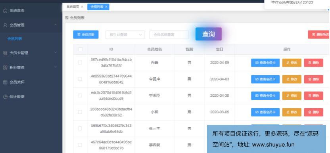Collapse the 会员管理 sidebar menu
The height and width of the screenshot is (153, 330).
click(x=56, y=25)
